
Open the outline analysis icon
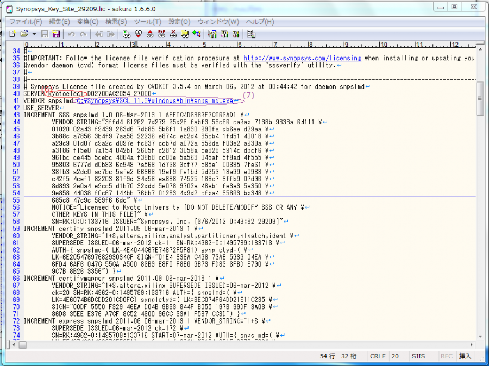[x=196, y=34]
